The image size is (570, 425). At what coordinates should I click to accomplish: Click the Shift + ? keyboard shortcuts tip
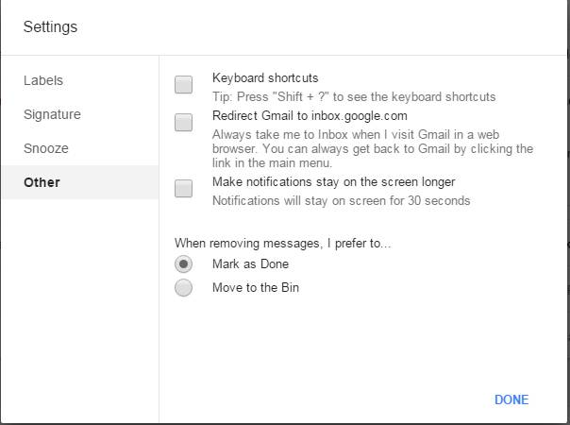pyautogui.click(x=354, y=96)
